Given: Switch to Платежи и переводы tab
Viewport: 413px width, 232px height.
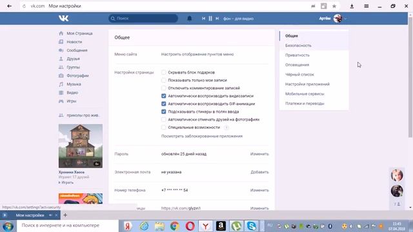Looking at the screenshot, I should click(314, 103).
